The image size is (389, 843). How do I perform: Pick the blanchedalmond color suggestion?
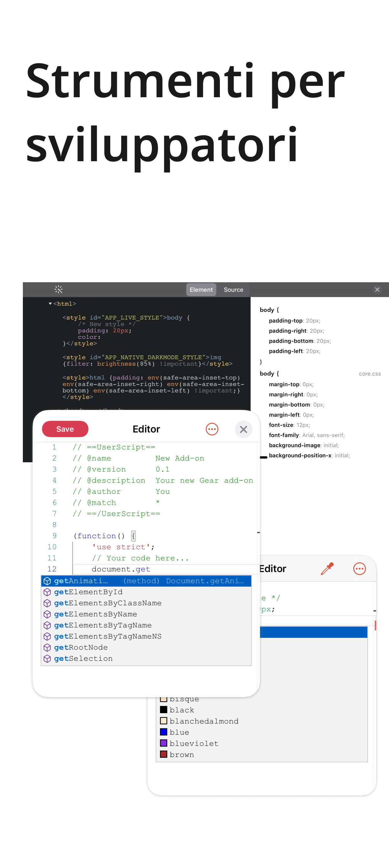[262, 721]
